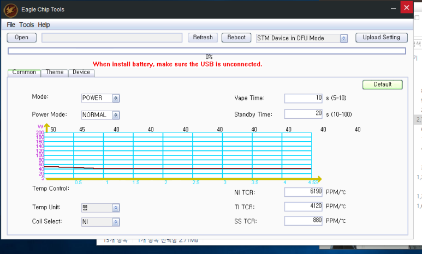422x254 pixels.
Task: Click the 0.5 time axis label
Action: point(78,183)
